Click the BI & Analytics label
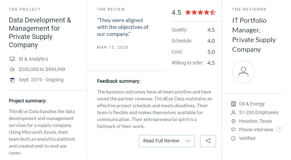The height and width of the screenshot is (160, 291). (x=33, y=59)
